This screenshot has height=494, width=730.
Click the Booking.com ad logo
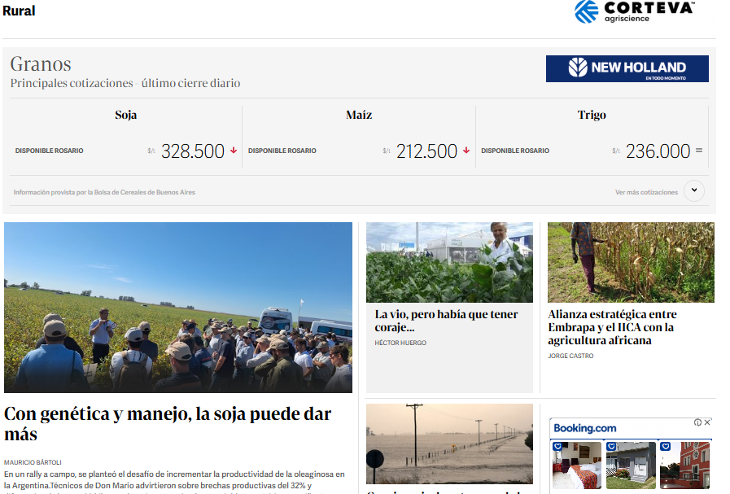coord(585,428)
